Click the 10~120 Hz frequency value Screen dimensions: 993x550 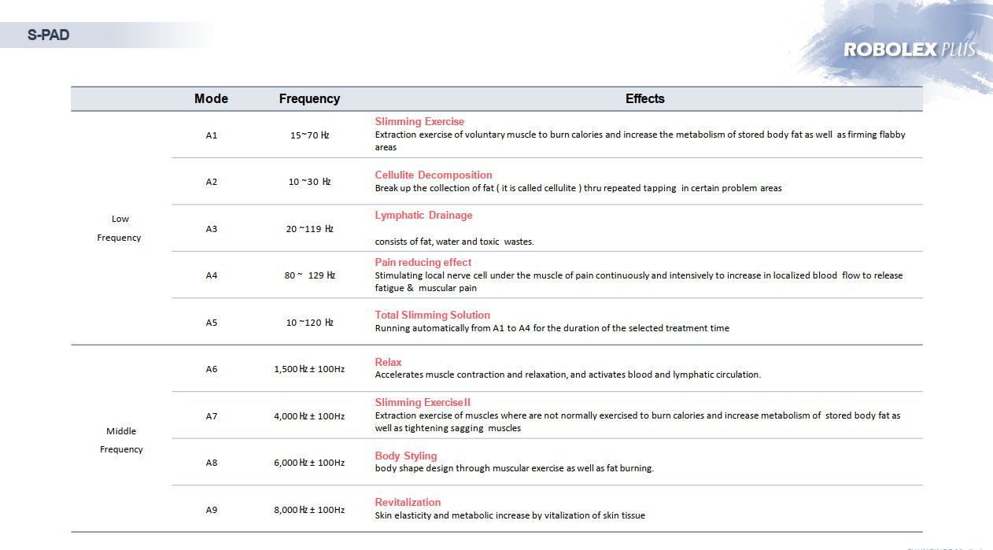point(309,323)
